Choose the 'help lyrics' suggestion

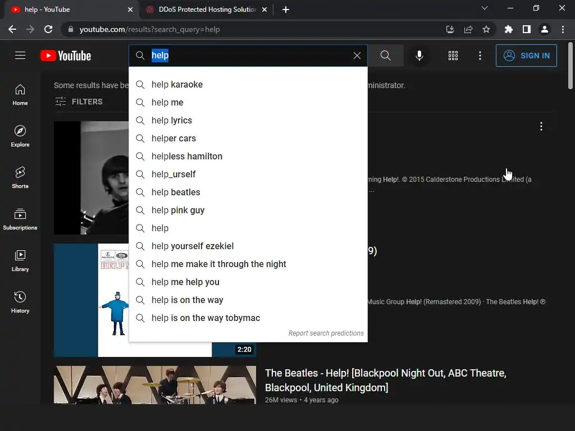point(248,120)
